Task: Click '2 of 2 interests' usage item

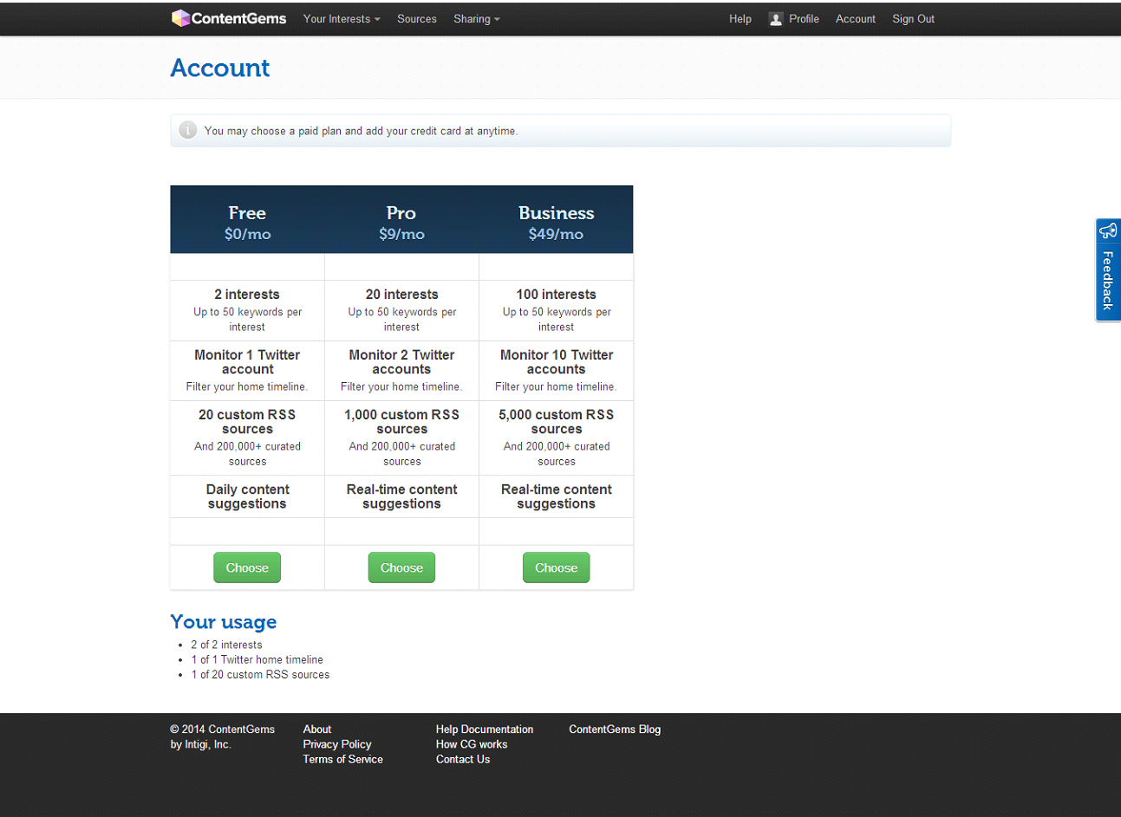Action: 226,645
